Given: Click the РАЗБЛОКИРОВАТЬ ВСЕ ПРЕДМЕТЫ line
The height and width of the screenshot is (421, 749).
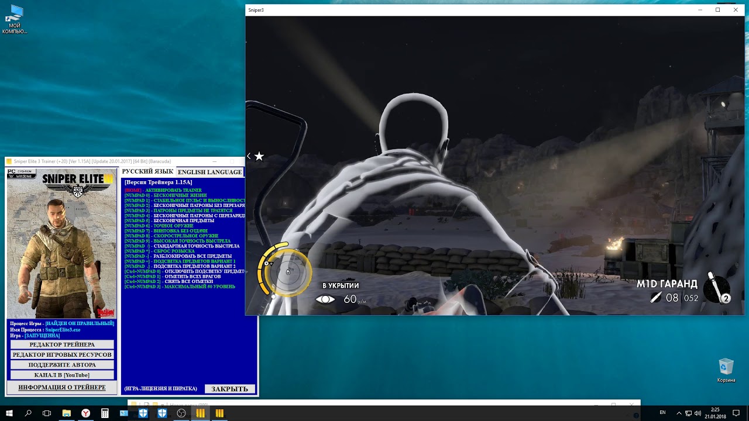Looking at the screenshot, I should click(178, 256).
